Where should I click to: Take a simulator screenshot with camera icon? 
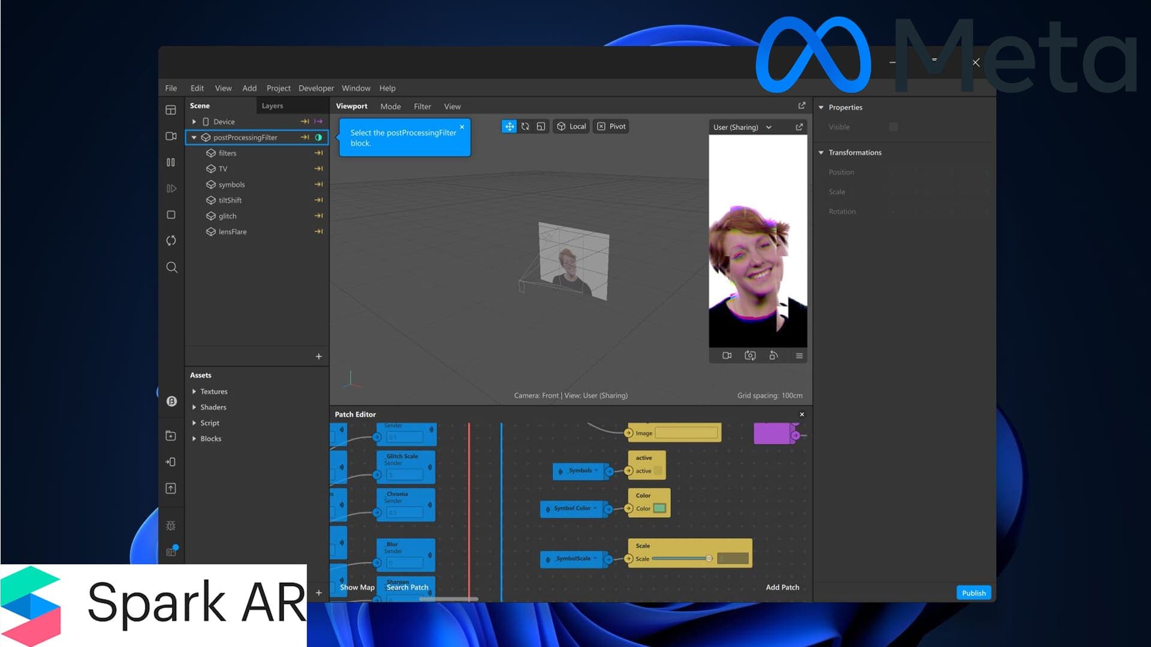click(750, 356)
